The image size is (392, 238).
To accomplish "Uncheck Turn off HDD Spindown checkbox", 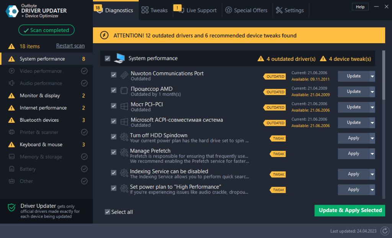I will [x=114, y=137].
